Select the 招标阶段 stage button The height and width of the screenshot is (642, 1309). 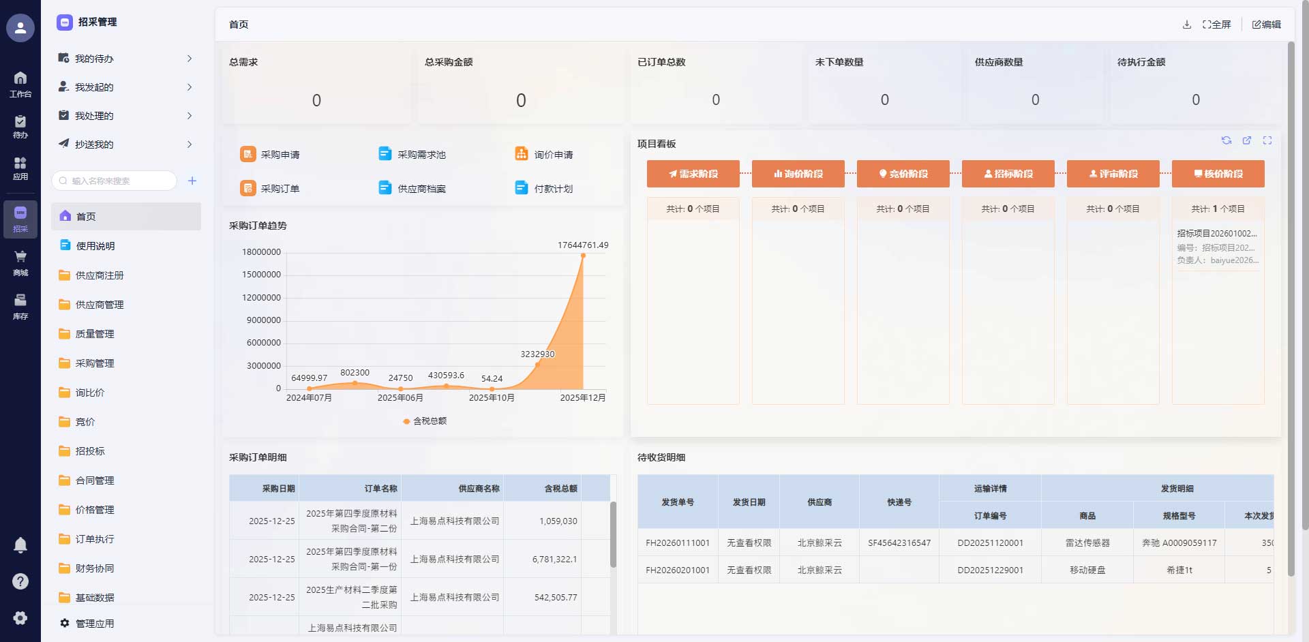click(x=1008, y=174)
